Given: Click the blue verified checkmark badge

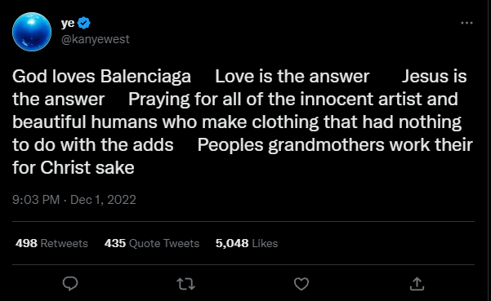Looking at the screenshot, I should tap(83, 23).
